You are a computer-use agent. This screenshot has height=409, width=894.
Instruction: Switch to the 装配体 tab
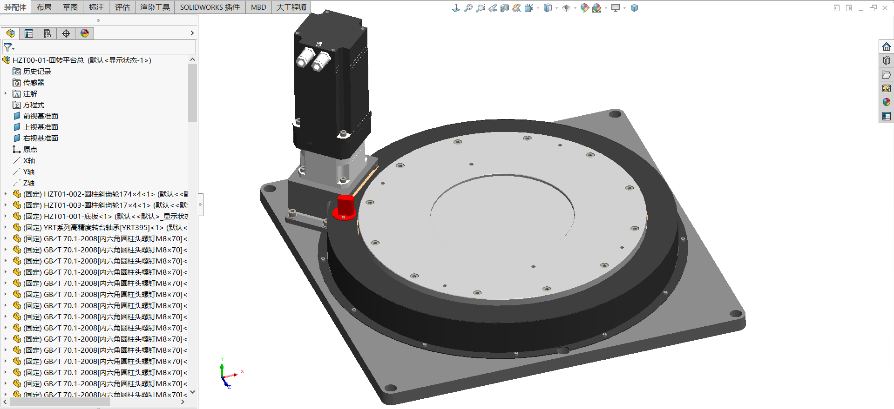click(15, 7)
